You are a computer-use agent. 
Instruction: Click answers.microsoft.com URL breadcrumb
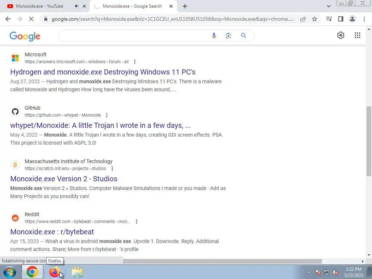tap(77, 62)
